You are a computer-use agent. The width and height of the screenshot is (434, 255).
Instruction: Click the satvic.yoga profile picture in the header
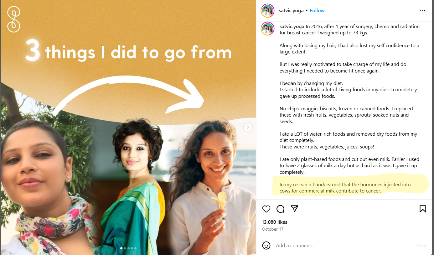click(x=267, y=11)
